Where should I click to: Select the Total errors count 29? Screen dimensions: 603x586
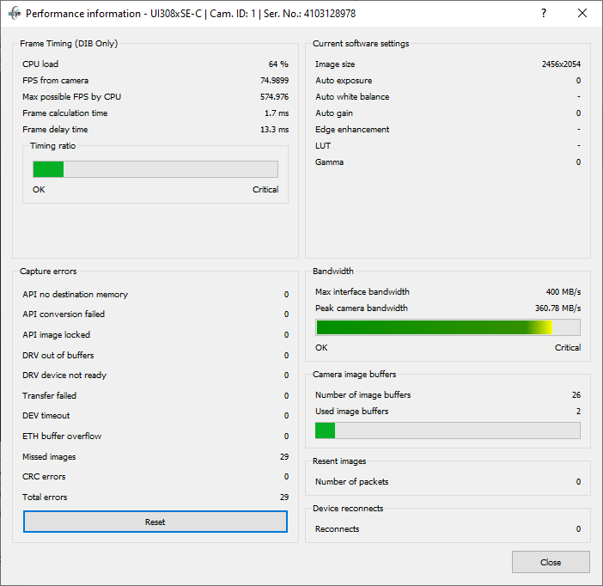284,497
